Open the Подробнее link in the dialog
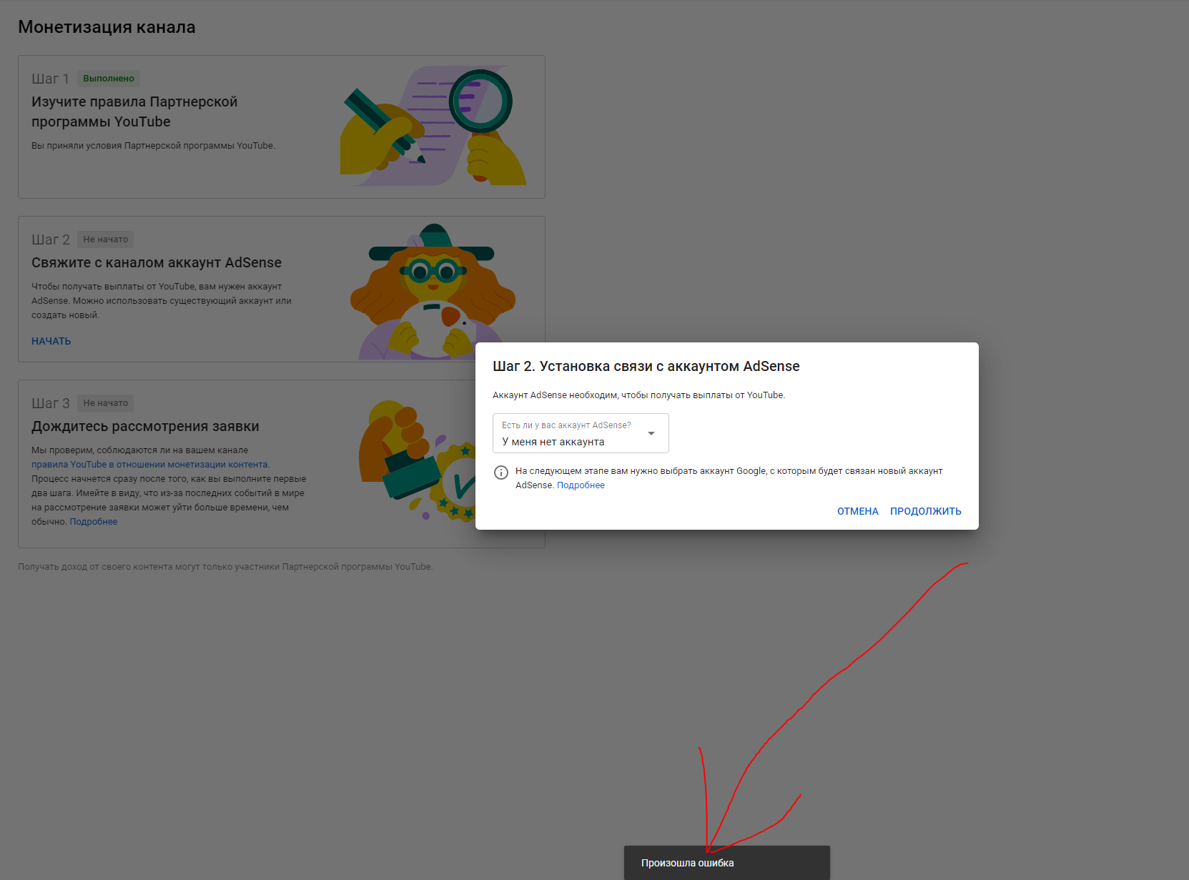 pyautogui.click(x=581, y=485)
